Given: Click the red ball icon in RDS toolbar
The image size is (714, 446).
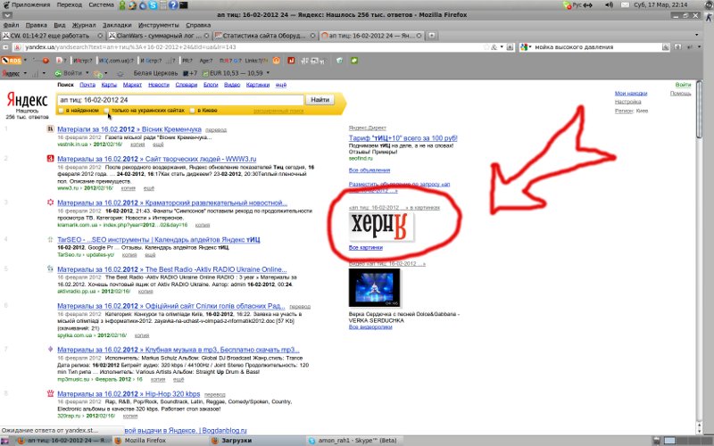Looking at the screenshot, I should click(x=46, y=60).
